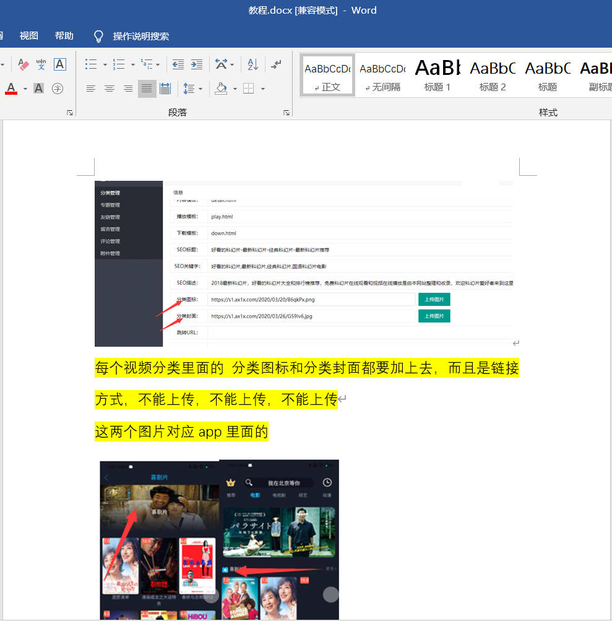Align the paragraph left
Viewport: 612px width, 621px height.
click(91, 89)
